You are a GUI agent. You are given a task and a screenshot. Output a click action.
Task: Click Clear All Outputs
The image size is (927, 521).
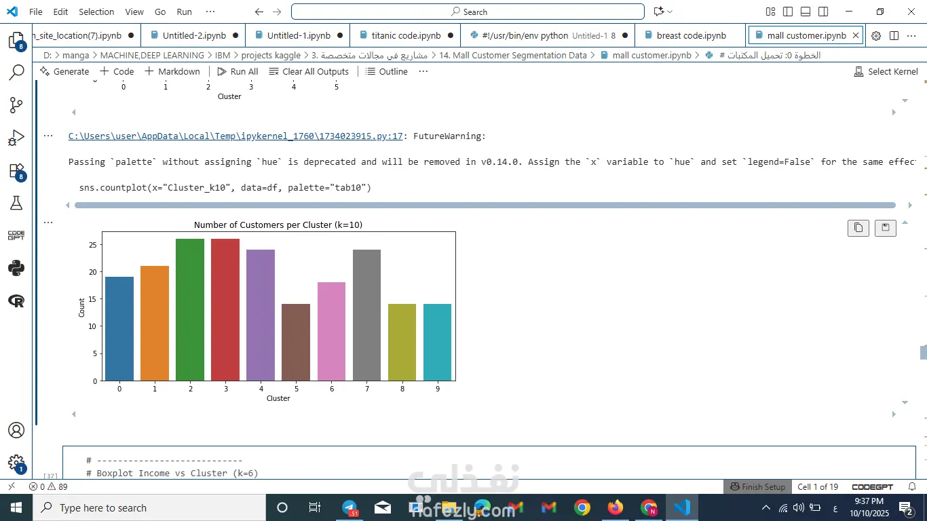309,71
